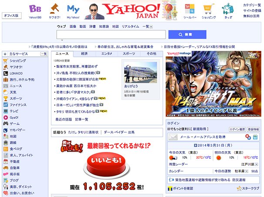264x197 pixels.
Task: Click the car icon in sidebar
Action: point(6,168)
